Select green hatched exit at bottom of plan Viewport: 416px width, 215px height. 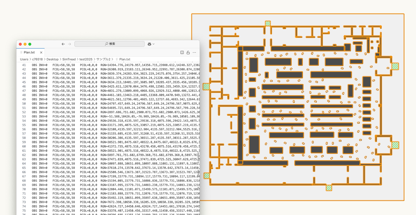coord(329,188)
